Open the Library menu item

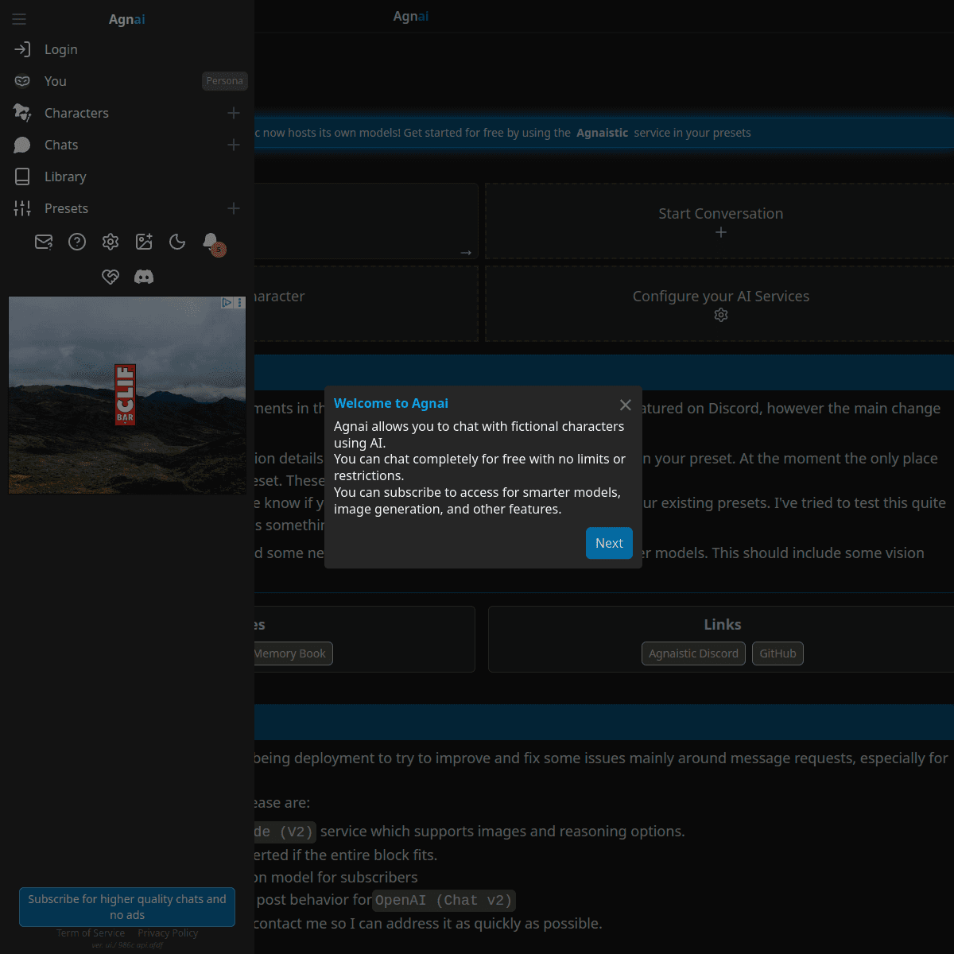click(x=65, y=176)
